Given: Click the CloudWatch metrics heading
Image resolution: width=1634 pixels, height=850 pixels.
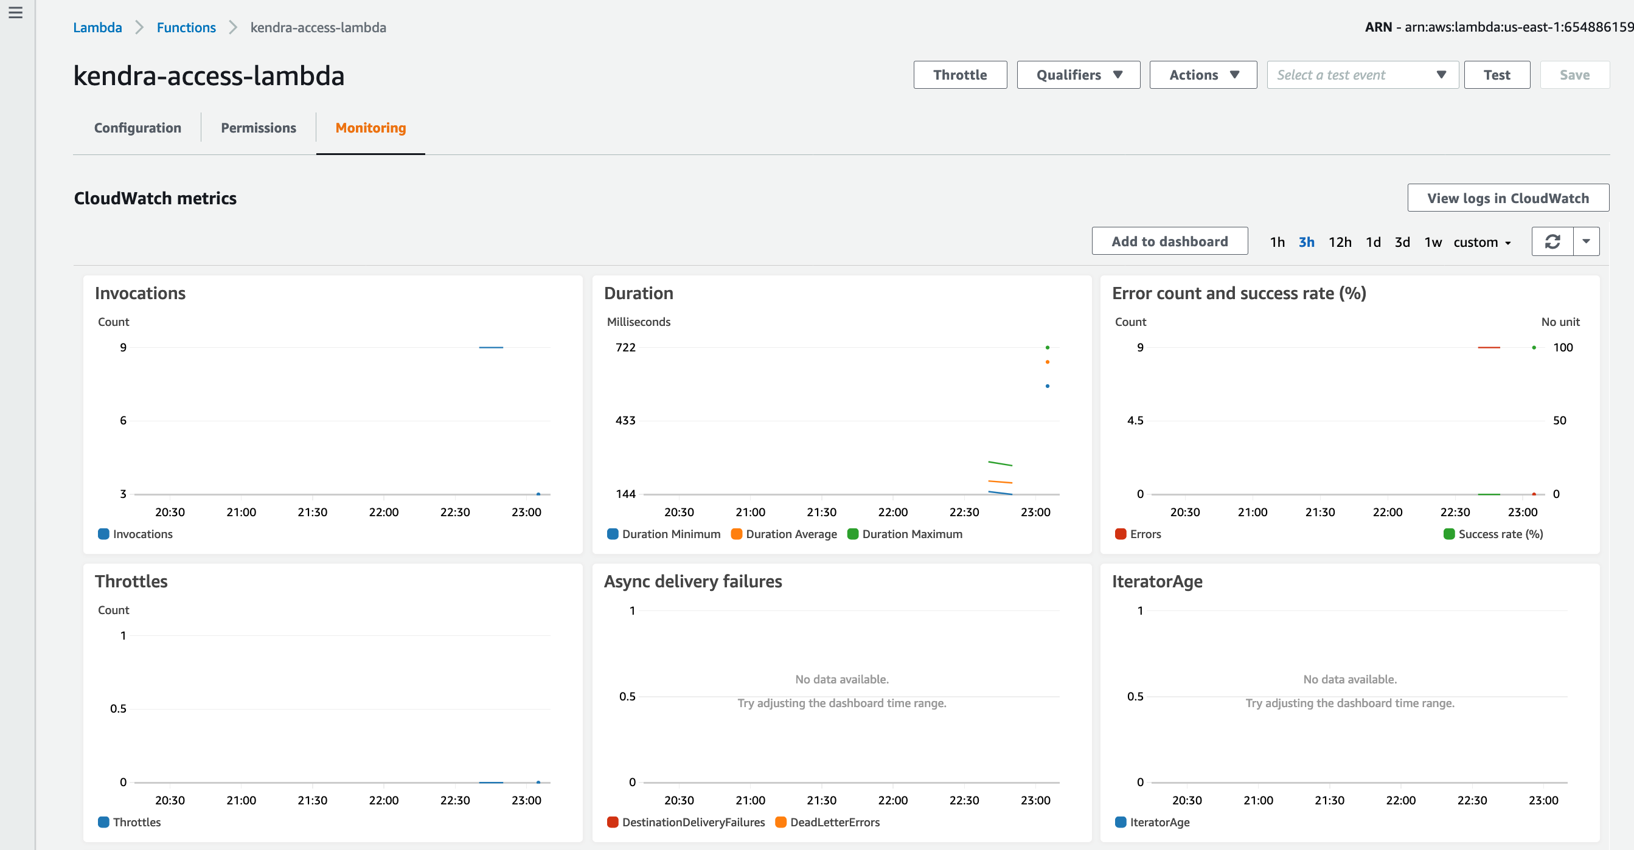Looking at the screenshot, I should coord(155,198).
